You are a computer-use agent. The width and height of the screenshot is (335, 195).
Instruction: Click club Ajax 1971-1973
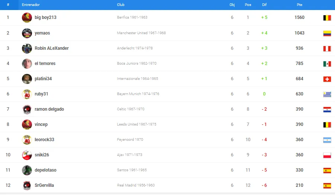pos(129,155)
